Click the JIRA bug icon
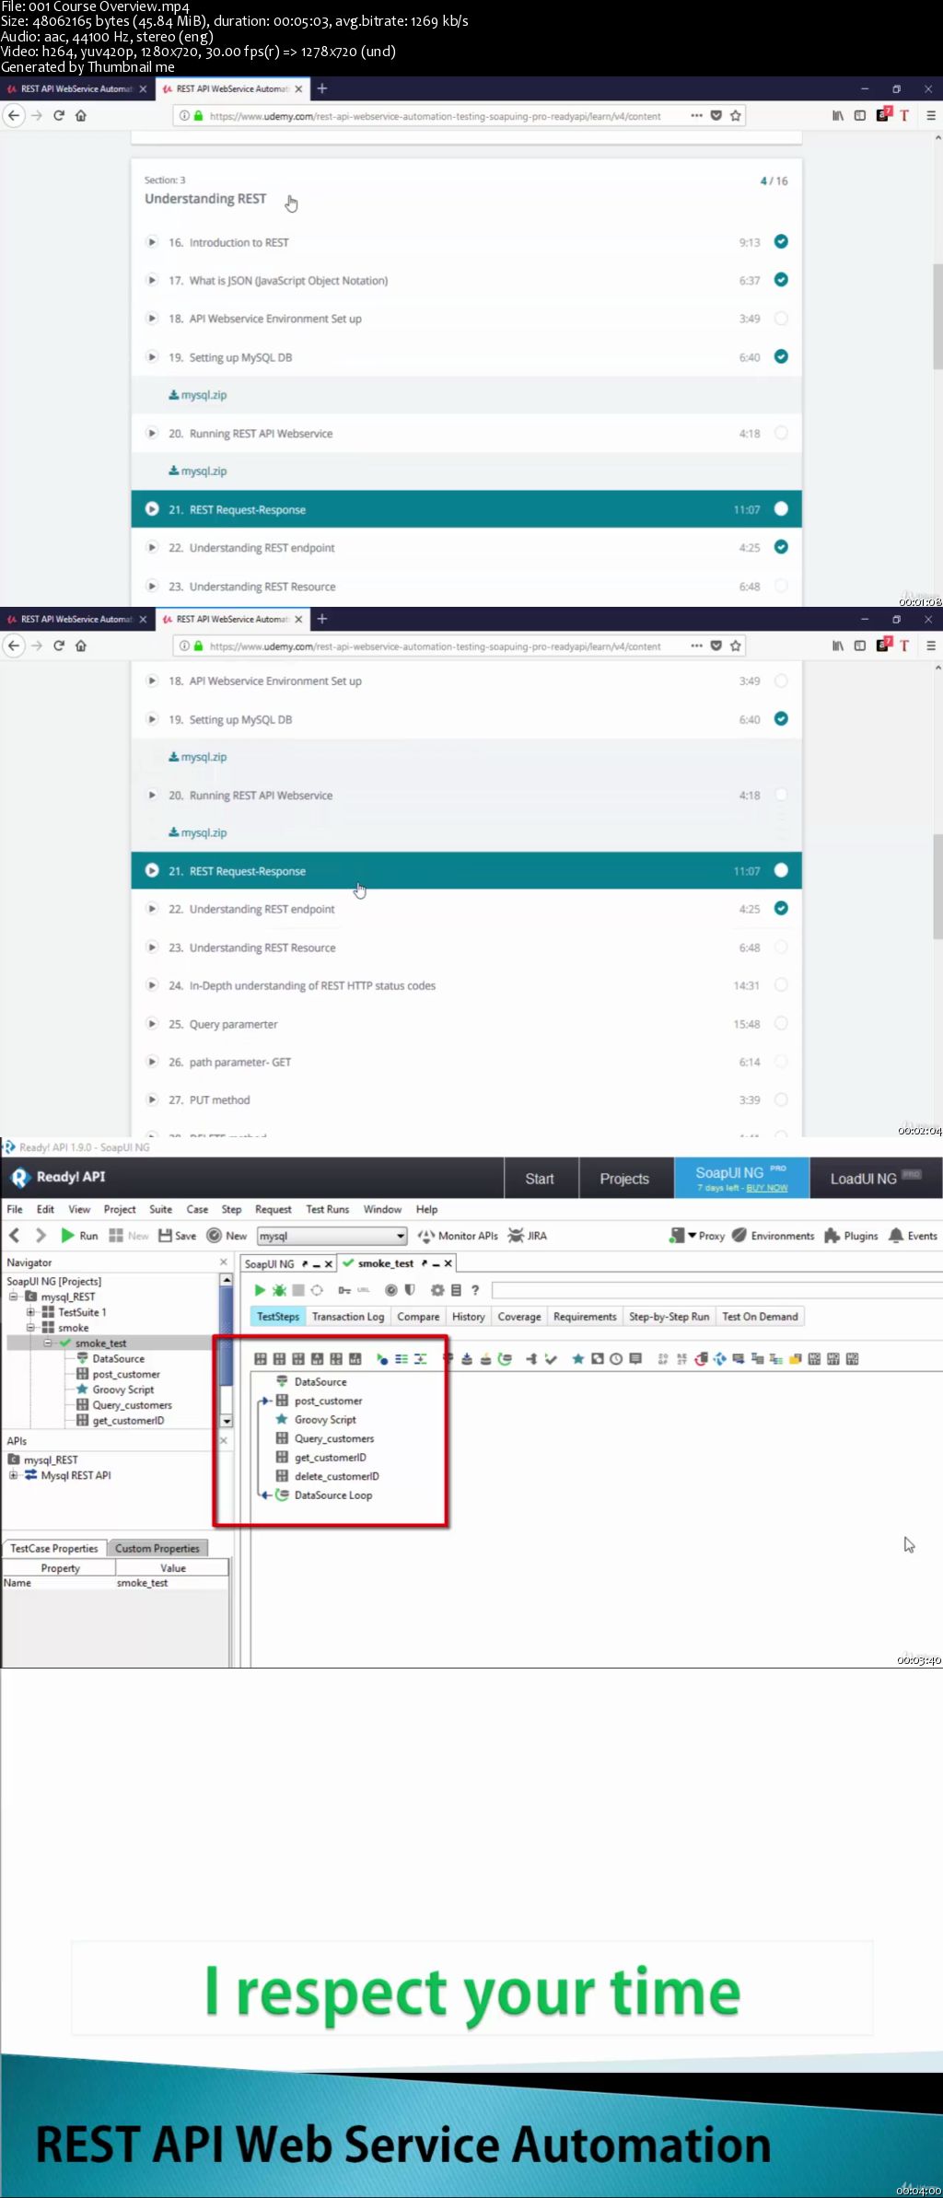This screenshot has height=2198, width=943. point(516,1236)
